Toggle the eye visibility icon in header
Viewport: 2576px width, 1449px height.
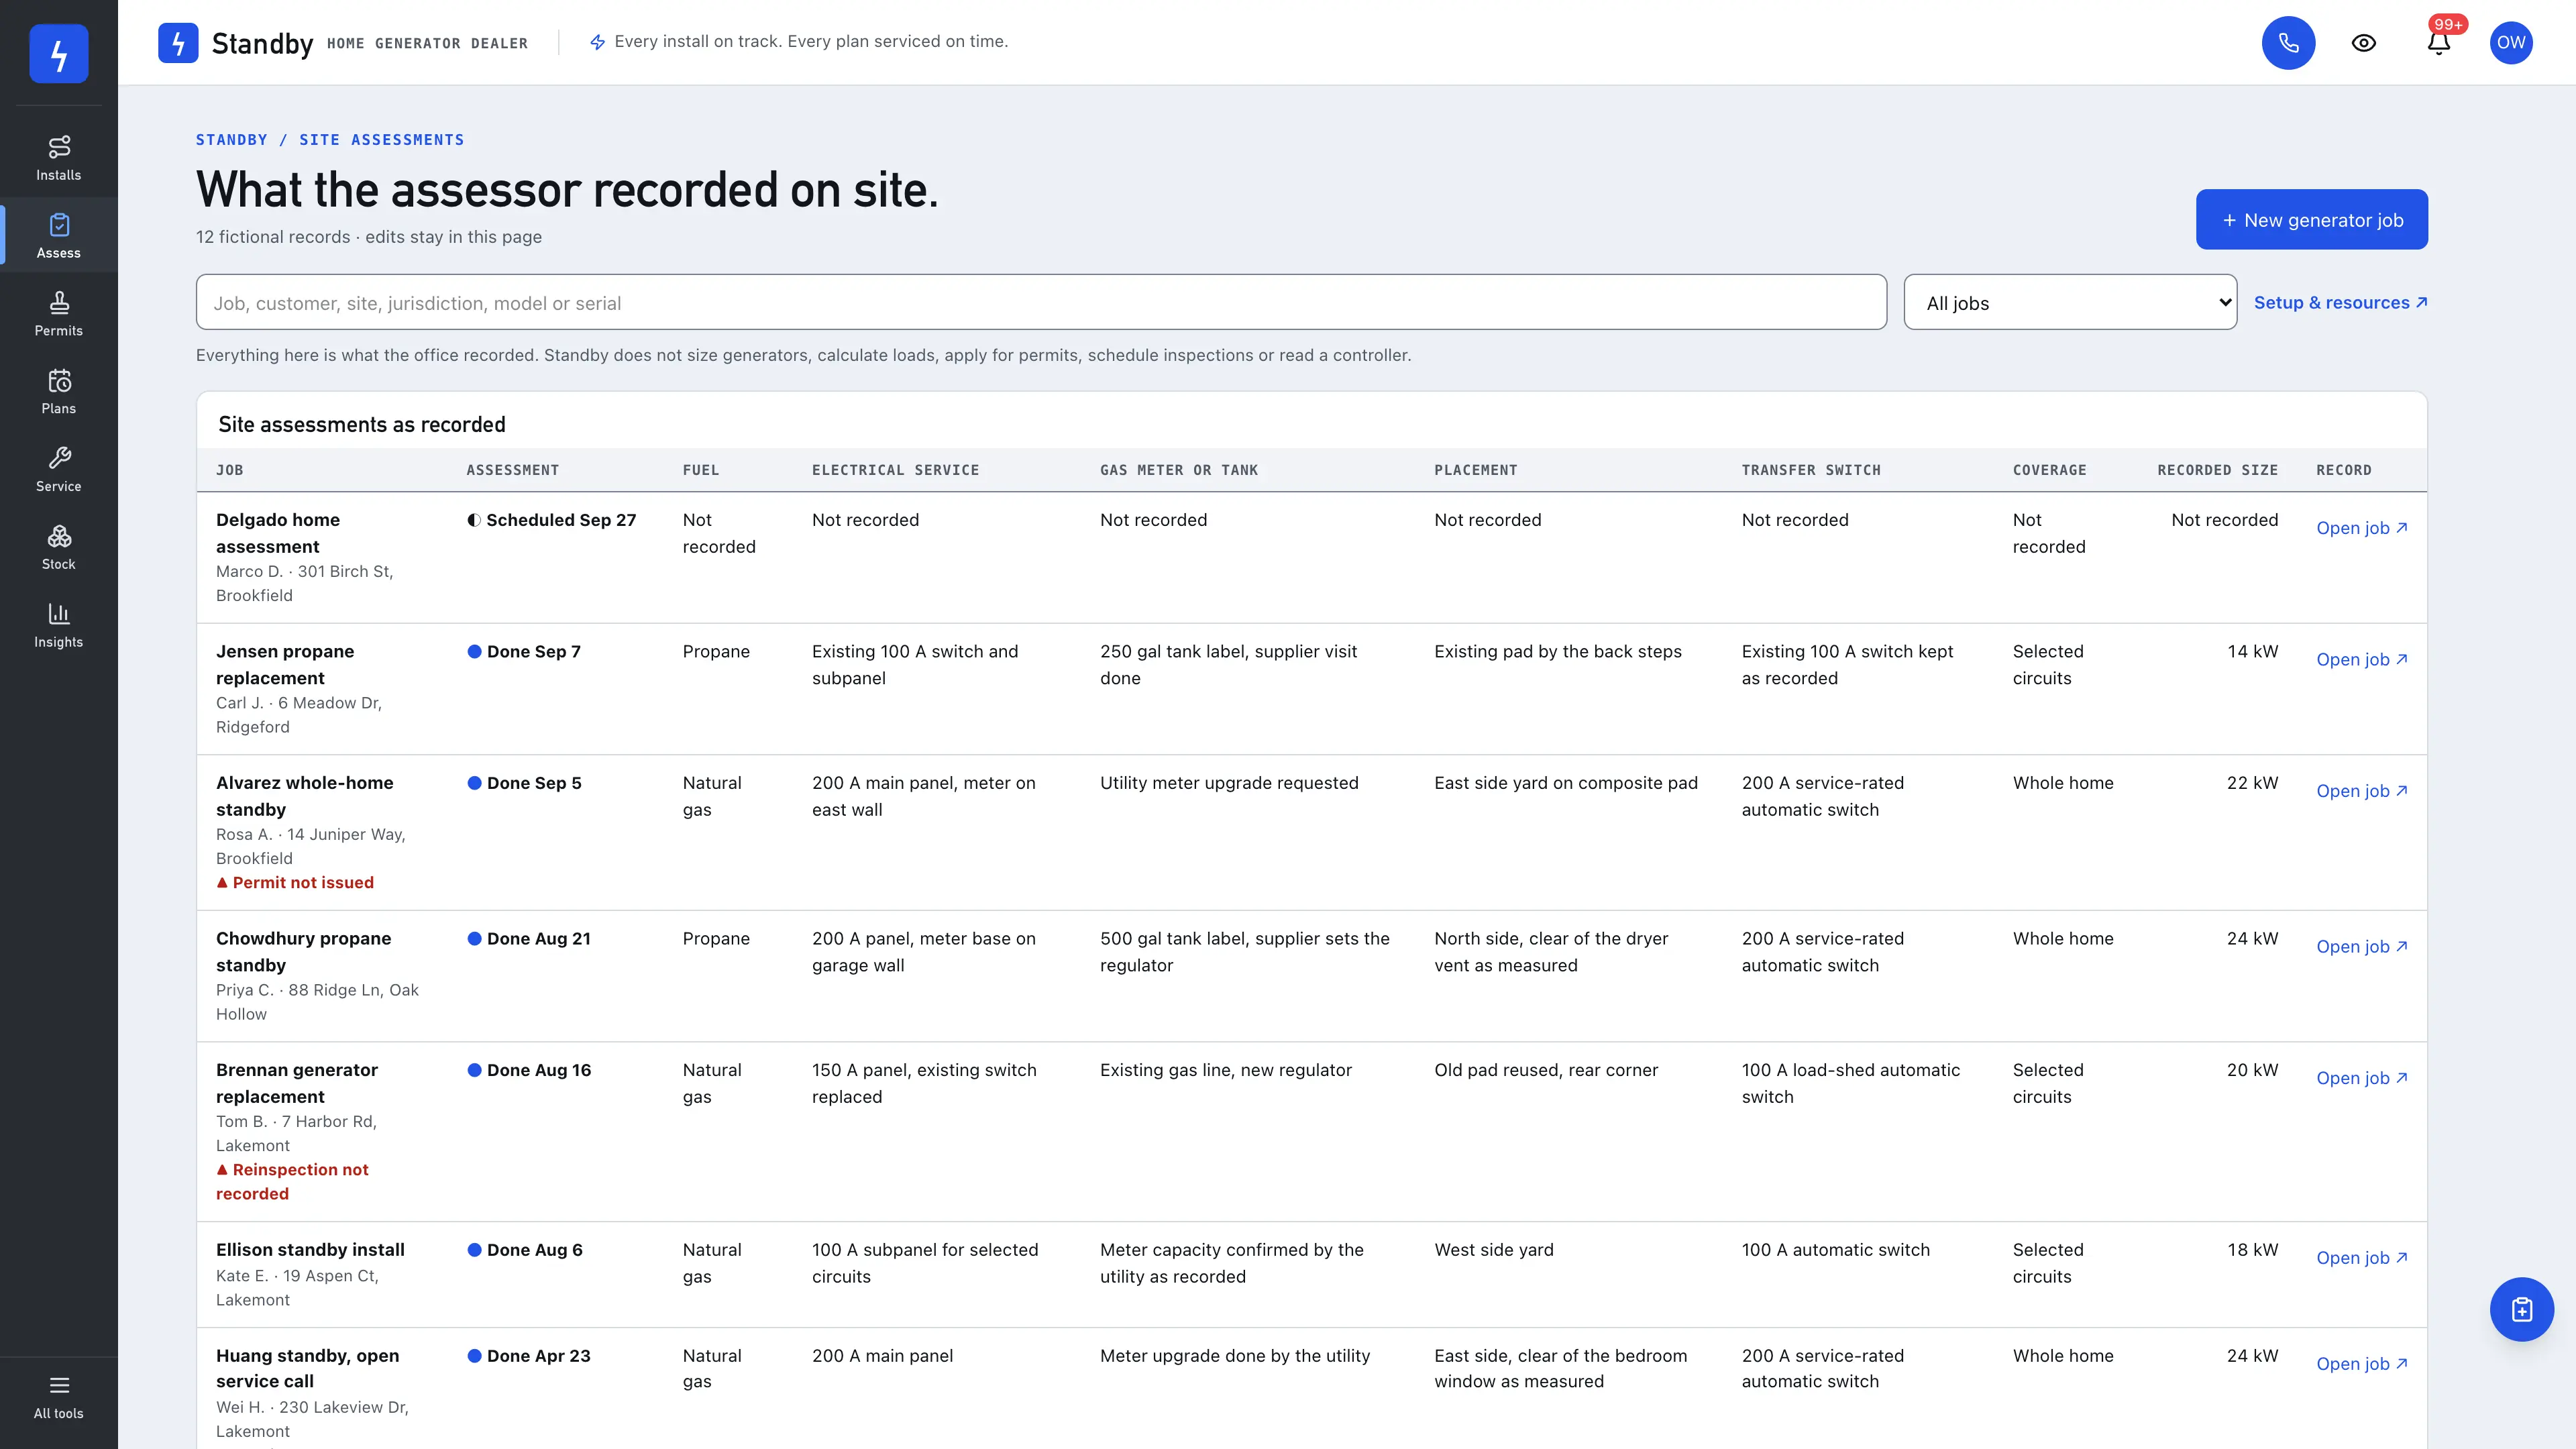[x=2363, y=42]
